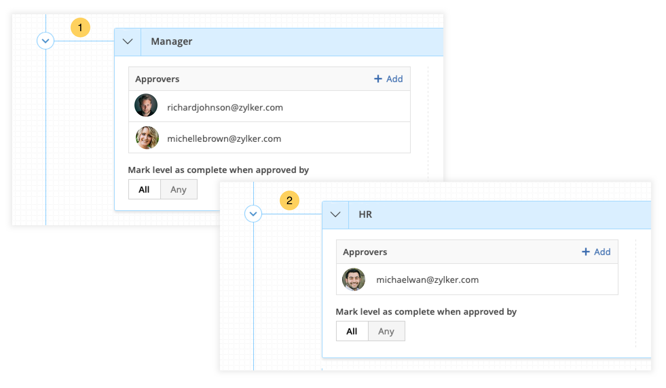Select approver email michaelwan@zylker.com
This screenshot has height=388, width=666.
[427, 280]
